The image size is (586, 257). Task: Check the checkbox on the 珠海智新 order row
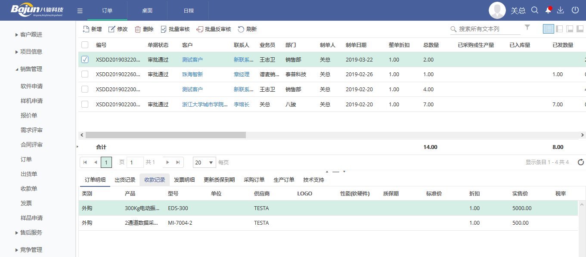pos(85,74)
